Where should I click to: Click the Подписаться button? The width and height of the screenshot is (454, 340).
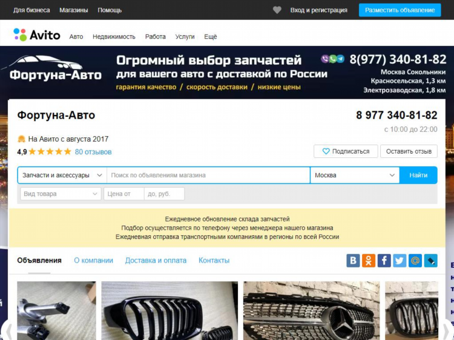tap(346, 151)
